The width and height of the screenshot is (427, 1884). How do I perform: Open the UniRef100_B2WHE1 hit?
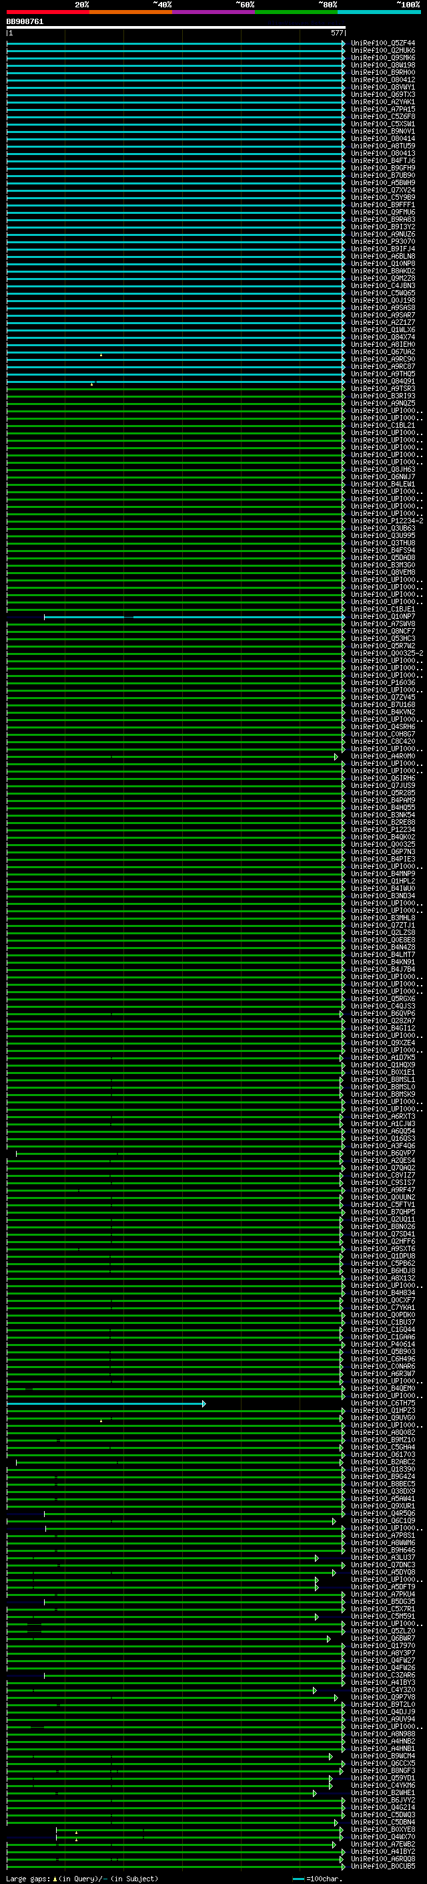pyautogui.click(x=383, y=1792)
